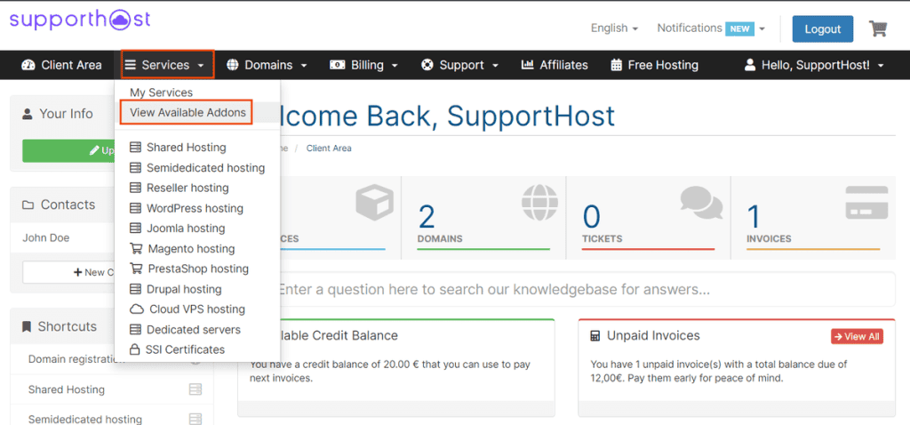Click the globe icon on Domains tile
This screenshot has height=425, width=910.
coord(539,204)
